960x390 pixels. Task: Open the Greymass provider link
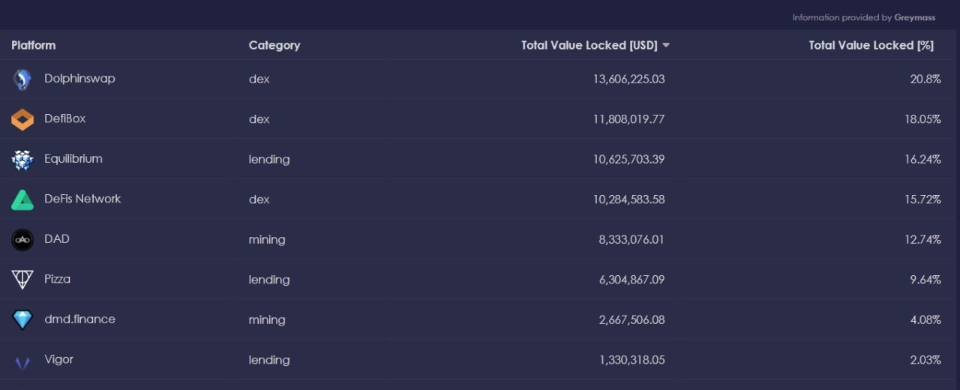[915, 17]
